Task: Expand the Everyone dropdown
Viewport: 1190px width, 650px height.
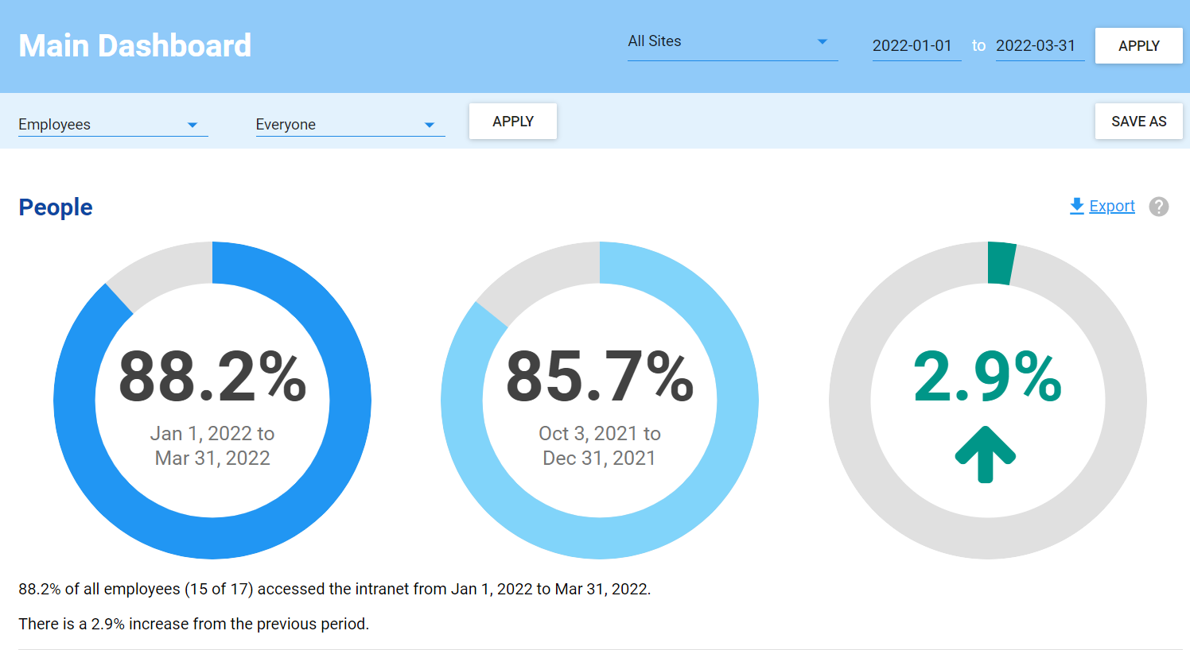Action: (x=350, y=125)
